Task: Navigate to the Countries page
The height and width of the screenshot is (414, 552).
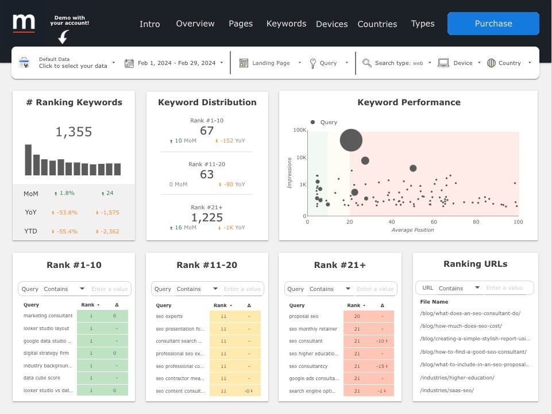Action: (377, 24)
